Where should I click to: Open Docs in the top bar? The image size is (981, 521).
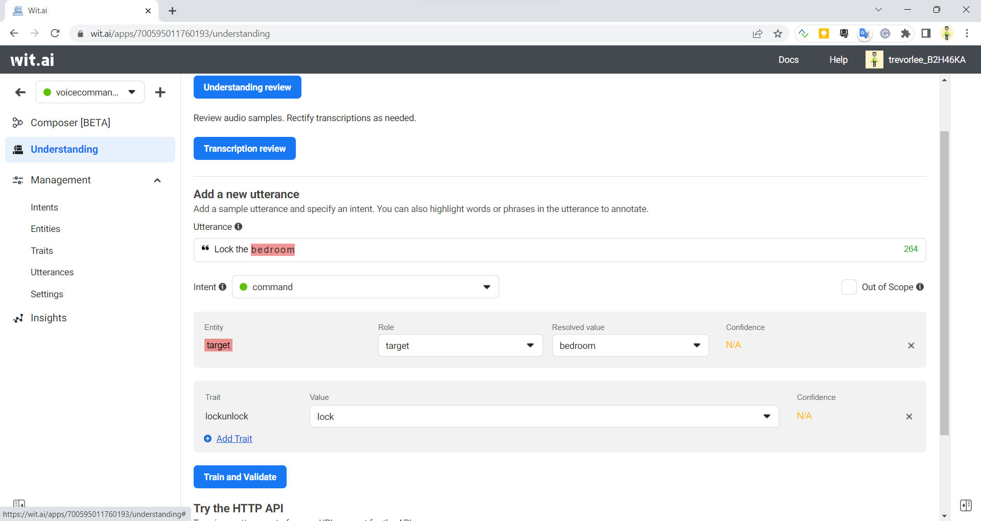click(788, 60)
